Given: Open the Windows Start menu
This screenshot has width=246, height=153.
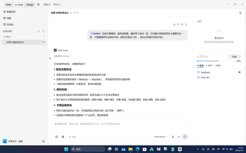Looking at the screenshot, I should pyautogui.click(x=66, y=149).
